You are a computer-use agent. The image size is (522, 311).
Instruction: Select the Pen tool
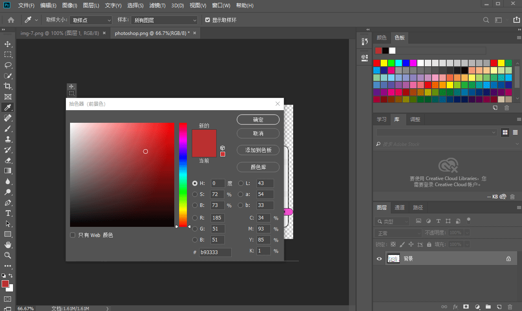[x=7, y=202]
